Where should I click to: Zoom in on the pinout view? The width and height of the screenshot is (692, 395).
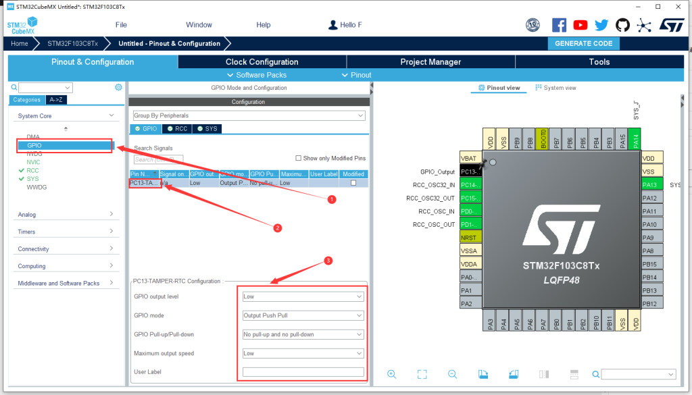point(391,374)
